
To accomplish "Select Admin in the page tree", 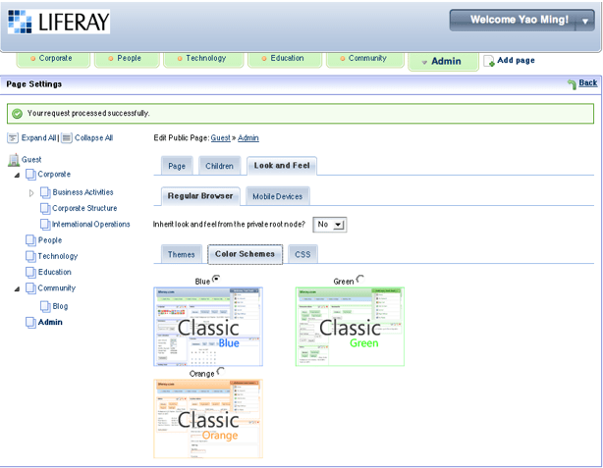I will [50, 323].
